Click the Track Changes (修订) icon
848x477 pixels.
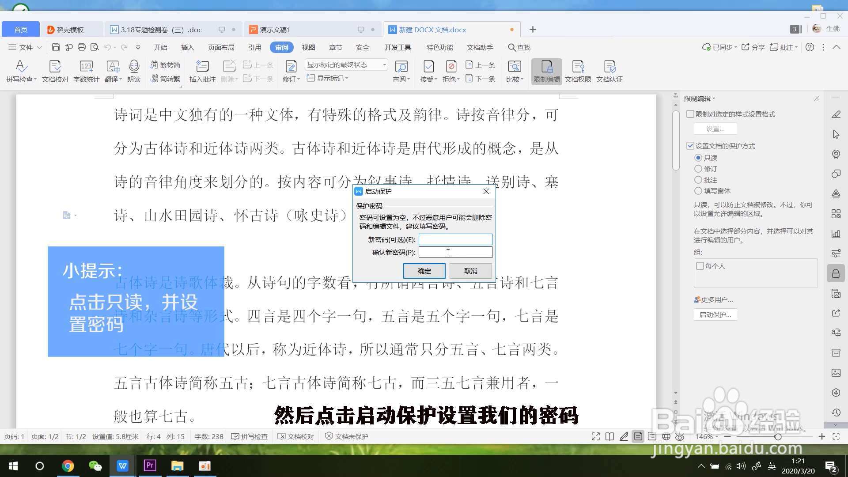pos(291,71)
